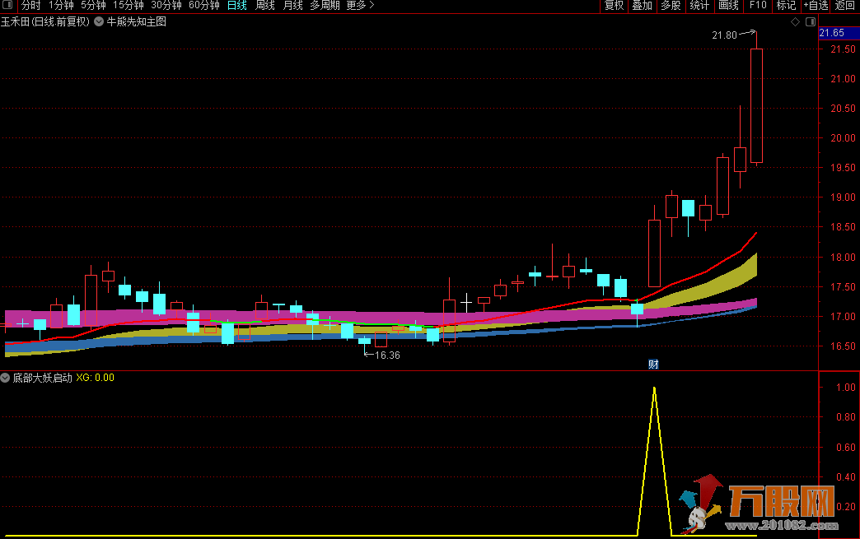Click the 财 financial marker icon
860x539 pixels.
(x=653, y=365)
